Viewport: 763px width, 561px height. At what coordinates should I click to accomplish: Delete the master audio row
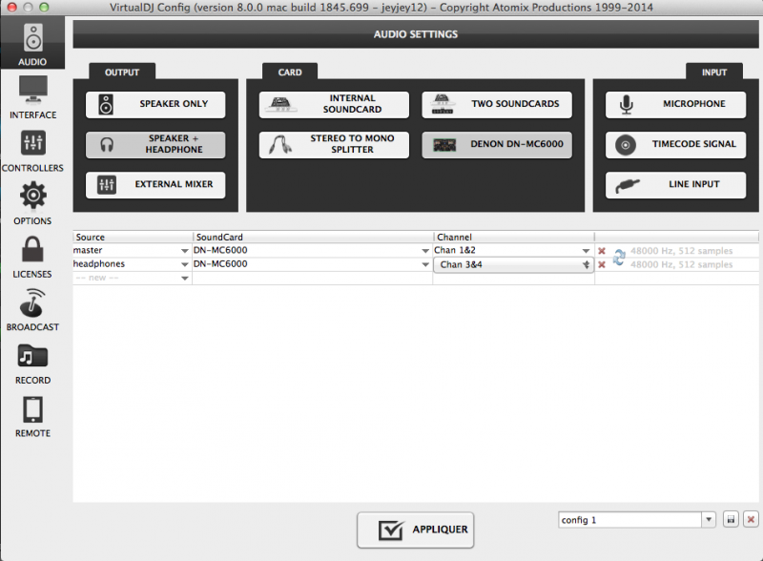602,251
